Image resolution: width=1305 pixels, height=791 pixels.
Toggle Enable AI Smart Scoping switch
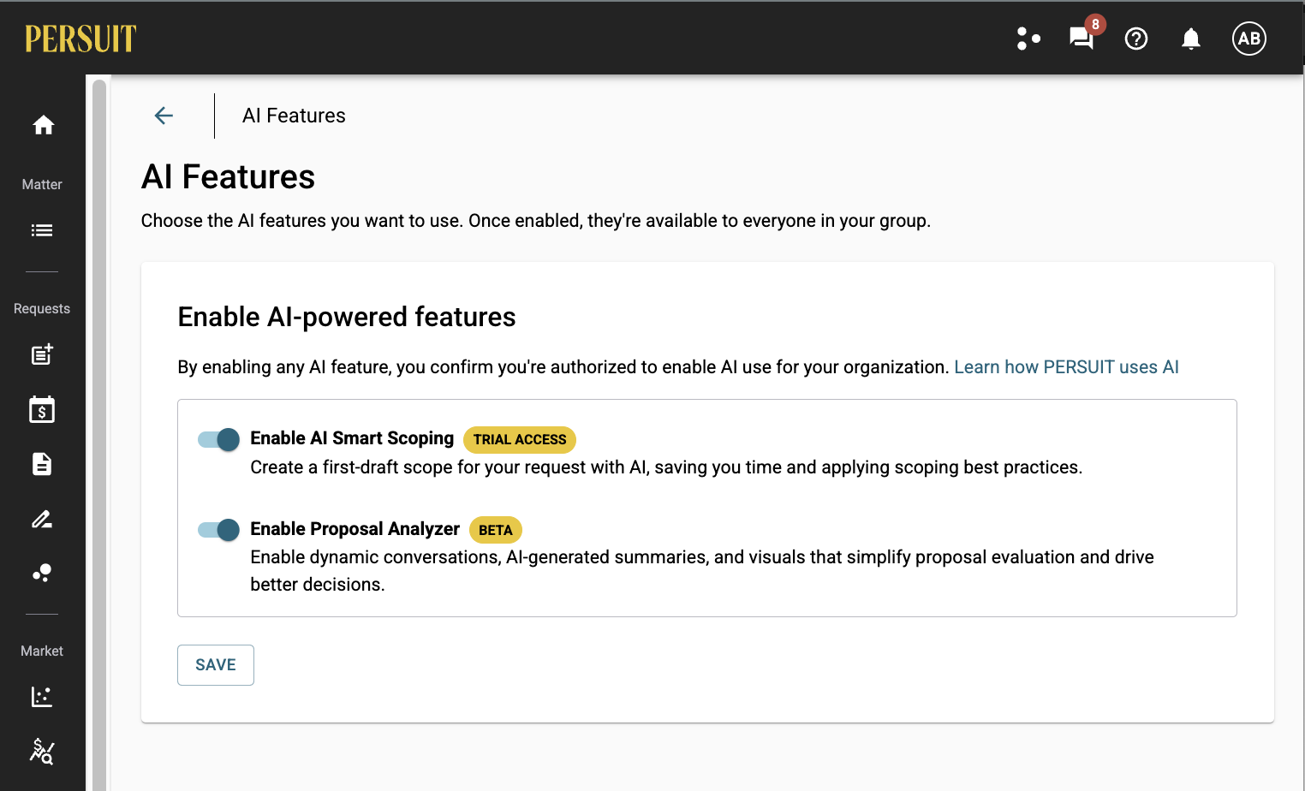218,439
